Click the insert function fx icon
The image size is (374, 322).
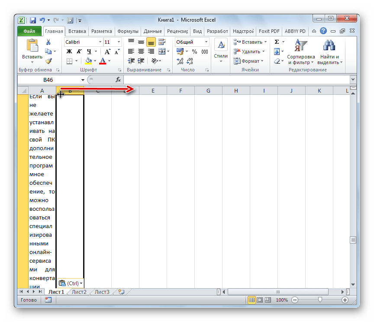pos(118,80)
